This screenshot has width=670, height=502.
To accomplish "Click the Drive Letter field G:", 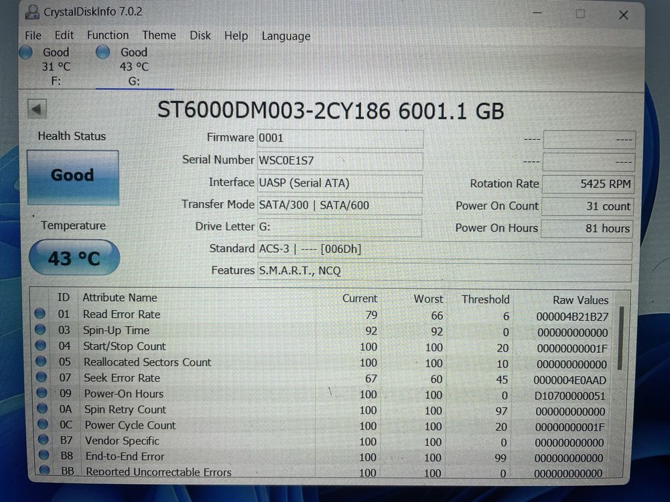I will pos(339,228).
